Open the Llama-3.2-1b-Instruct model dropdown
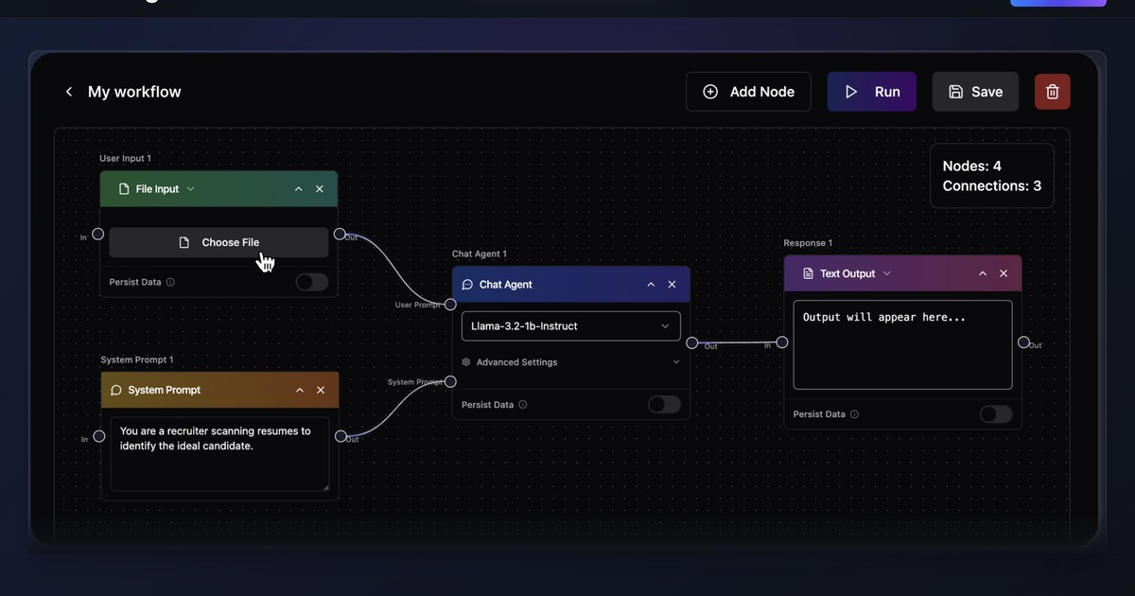 pyautogui.click(x=570, y=326)
